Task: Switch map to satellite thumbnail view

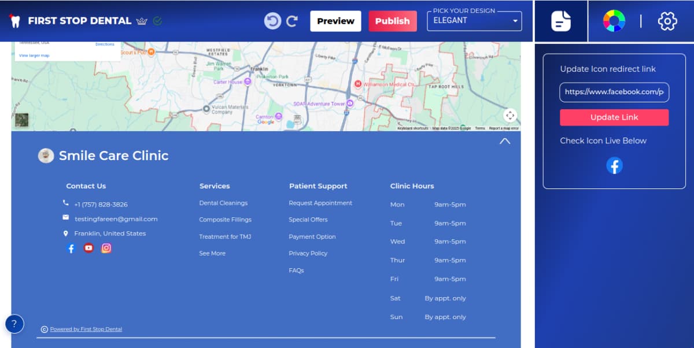Action: pos(21,120)
